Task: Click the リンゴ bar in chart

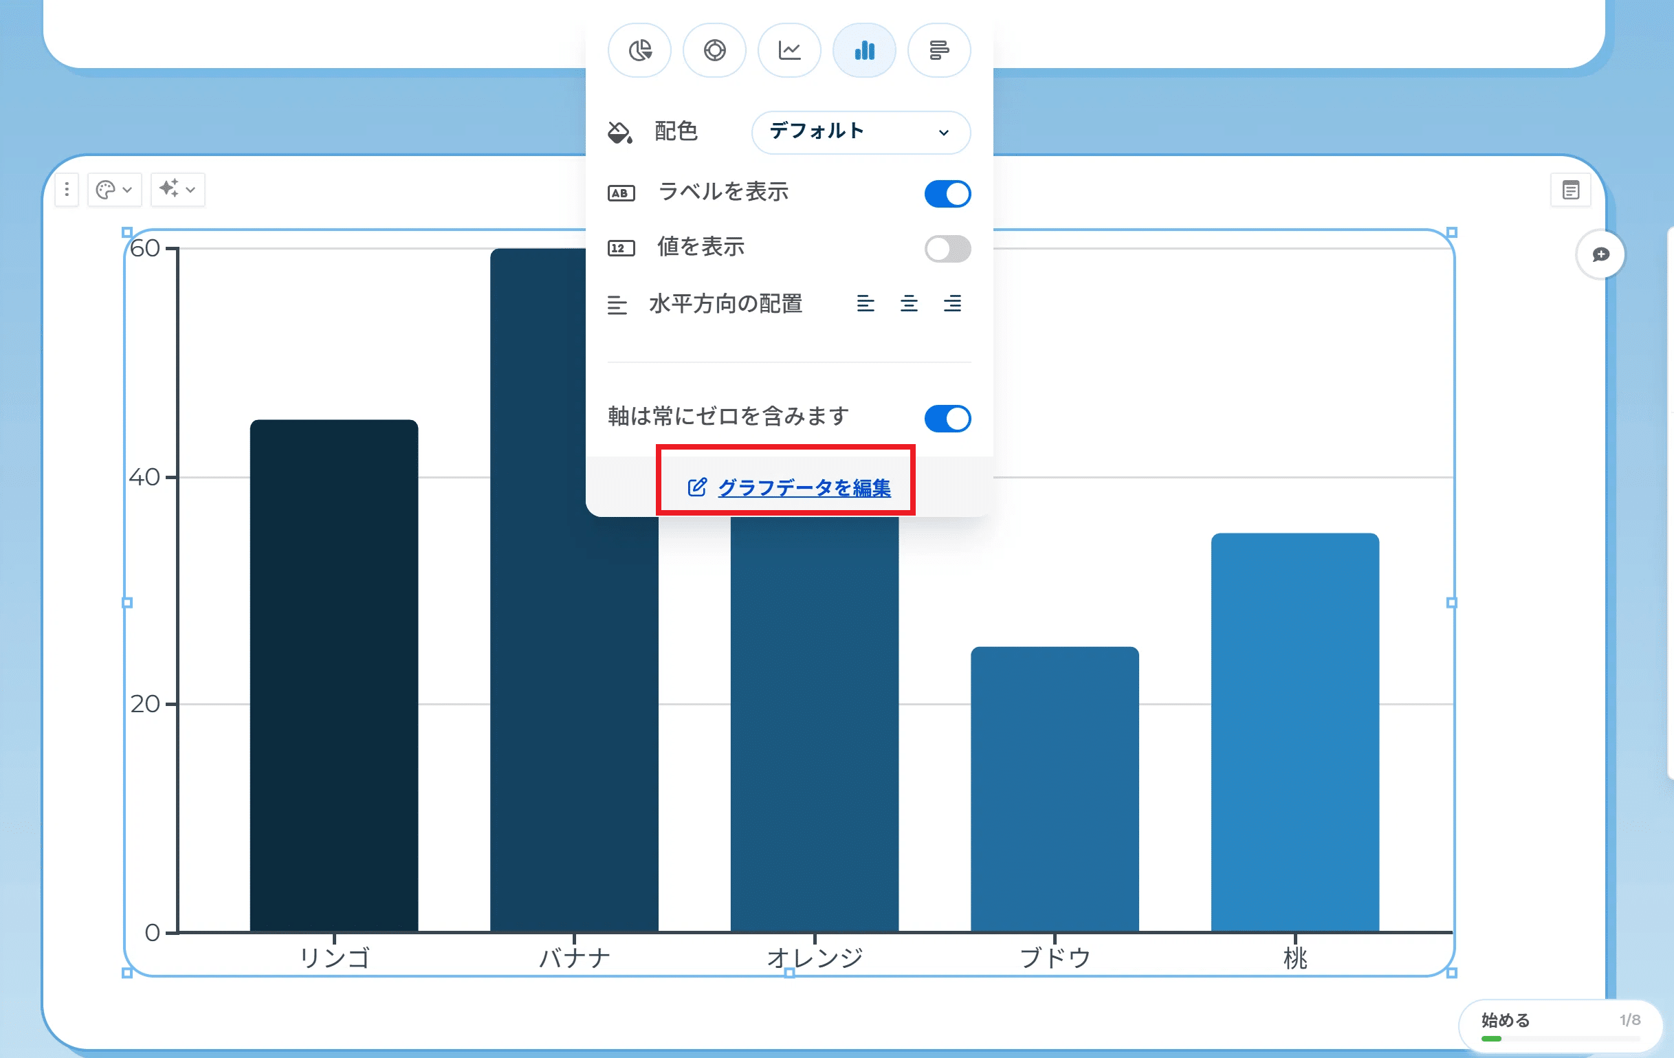Action: 333,674
